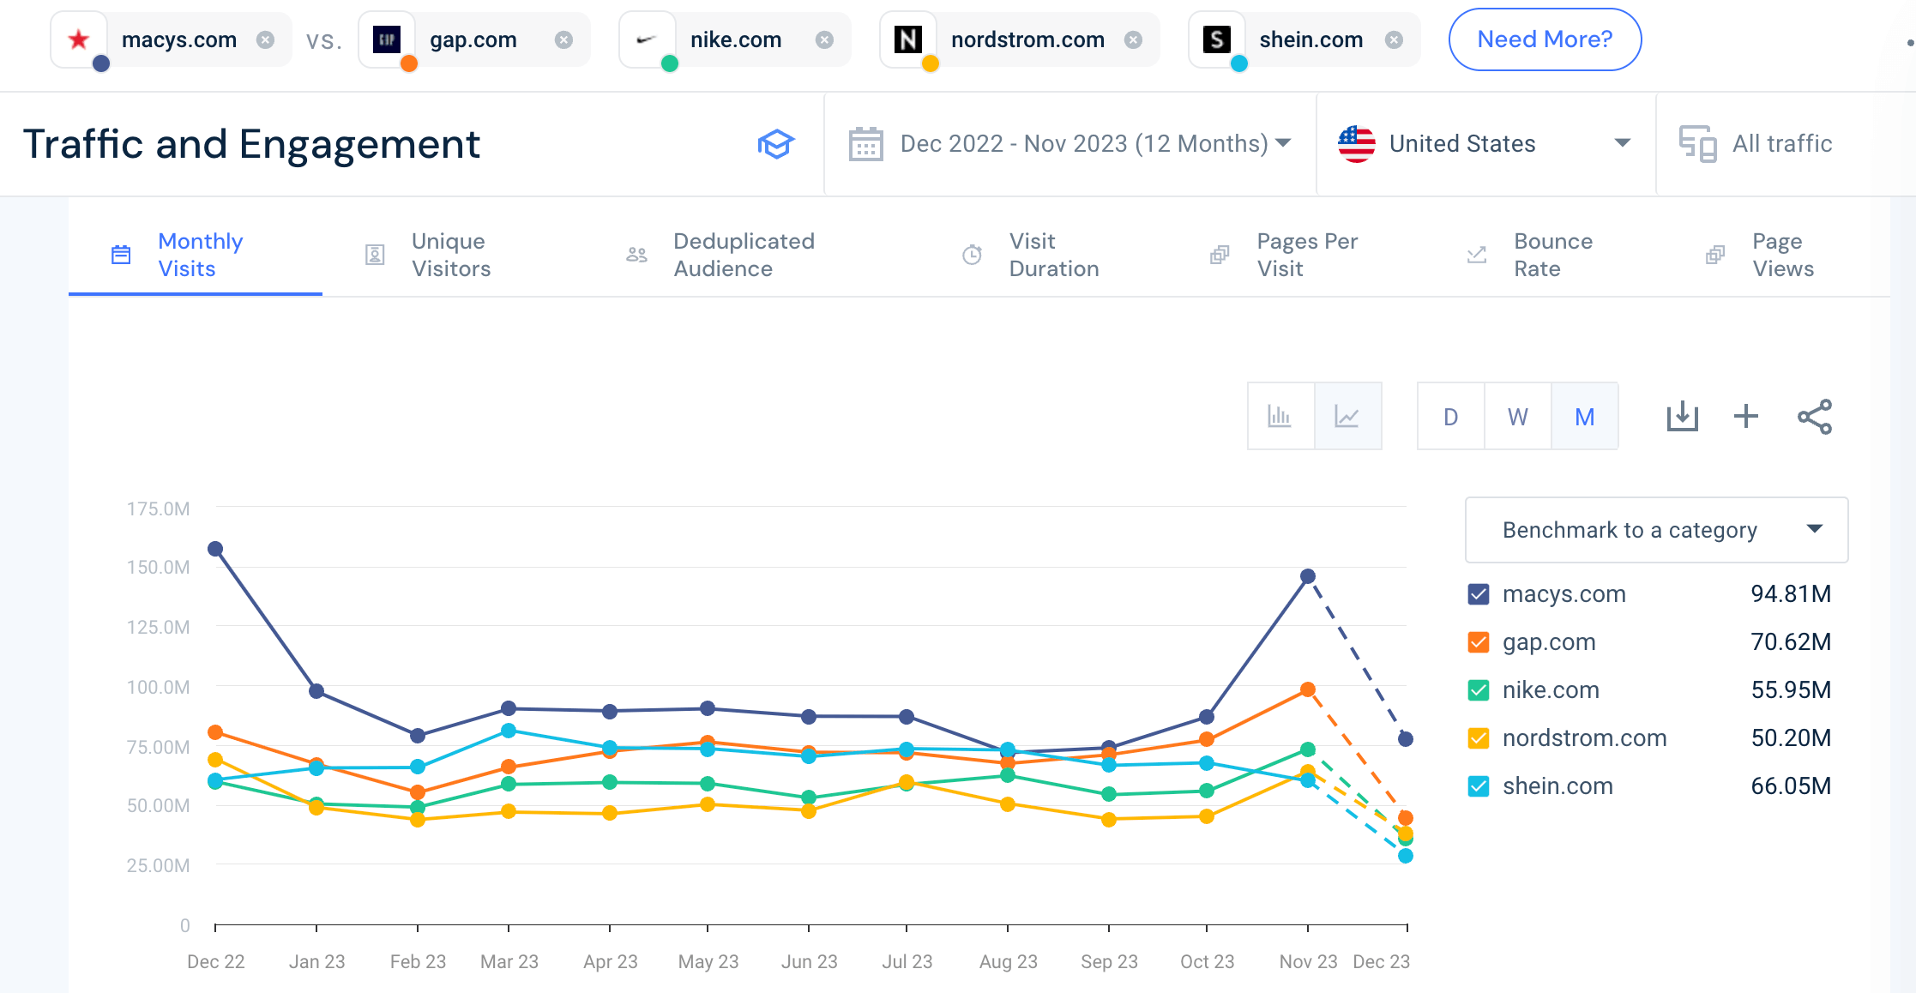Uncheck shein.com in the legend
Screen dimensions: 1916x993
pyautogui.click(x=1479, y=786)
